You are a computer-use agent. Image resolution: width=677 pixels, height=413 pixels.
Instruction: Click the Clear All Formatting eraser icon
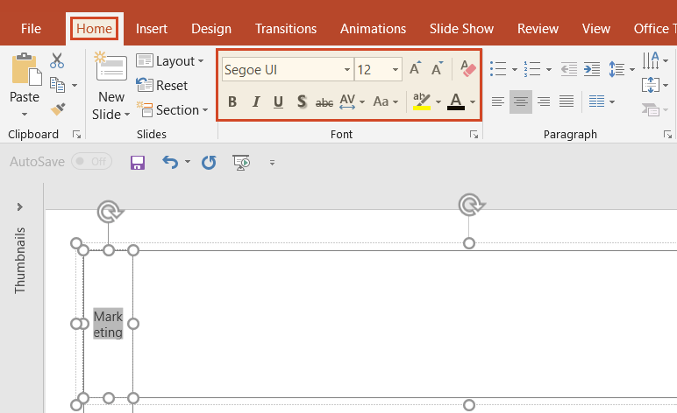467,69
